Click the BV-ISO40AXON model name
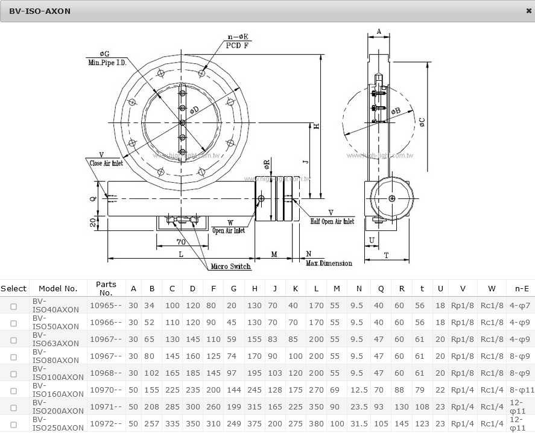The image size is (535, 433). 55,306
